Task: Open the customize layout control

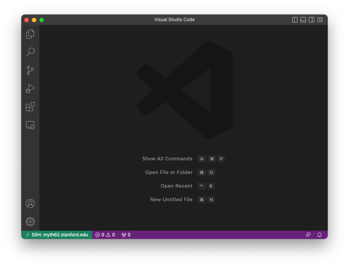Action: (320, 19)
